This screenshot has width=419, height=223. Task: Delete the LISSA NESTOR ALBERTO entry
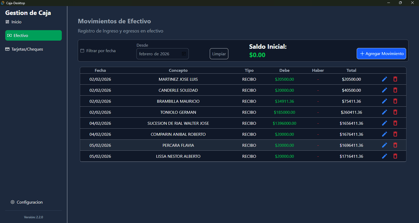point(395,156)
